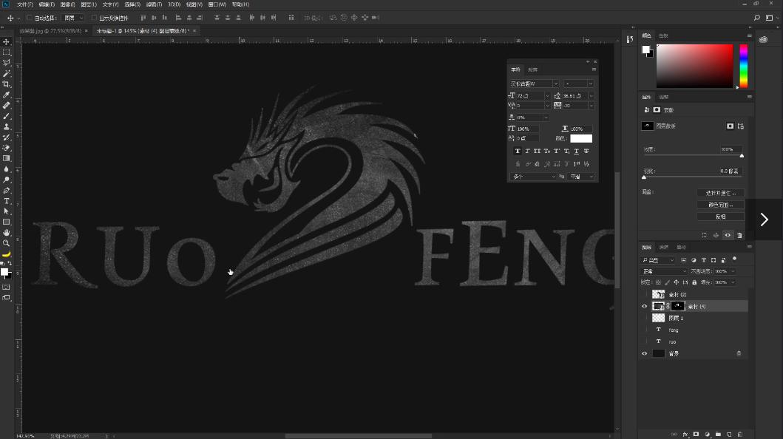Select the Magic Wand tool
Viewport: 783px width, 439px height.
(x=7, y=73)
